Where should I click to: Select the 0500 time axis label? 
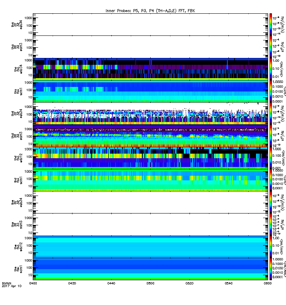(x=150, y=283)
